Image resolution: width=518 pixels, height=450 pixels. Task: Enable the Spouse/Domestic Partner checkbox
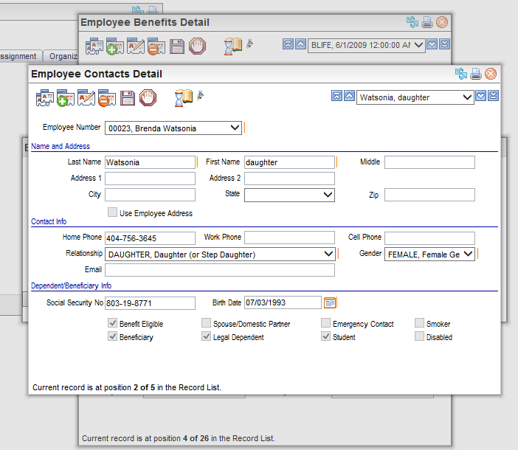tap(206, 323)
